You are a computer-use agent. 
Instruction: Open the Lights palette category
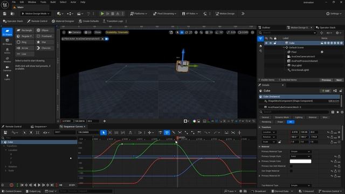click(x=7, y=77)
